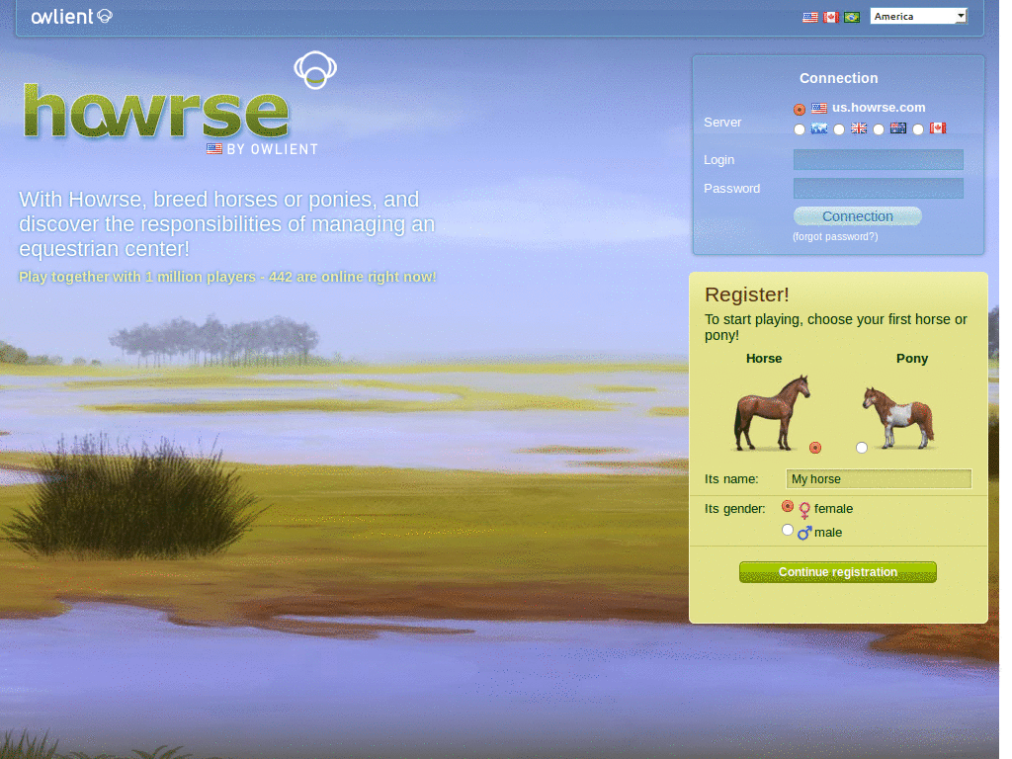Viewport: 1012px width, 759px height.
Task: Select the Horse radio button
Action: click(815, 447)
